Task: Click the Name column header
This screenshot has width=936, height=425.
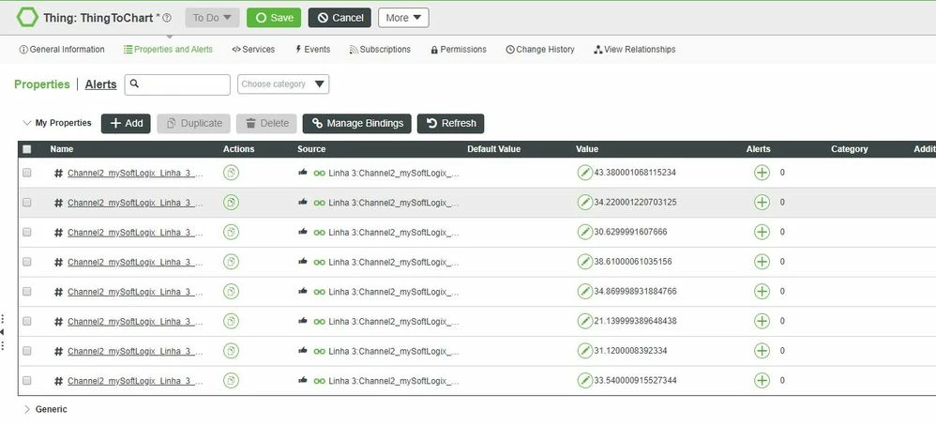Action: (62, 149)
